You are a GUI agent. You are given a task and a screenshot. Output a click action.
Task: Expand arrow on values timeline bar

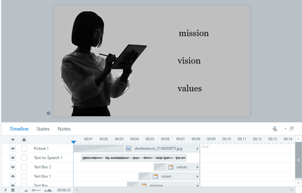[x=198, y=167]
